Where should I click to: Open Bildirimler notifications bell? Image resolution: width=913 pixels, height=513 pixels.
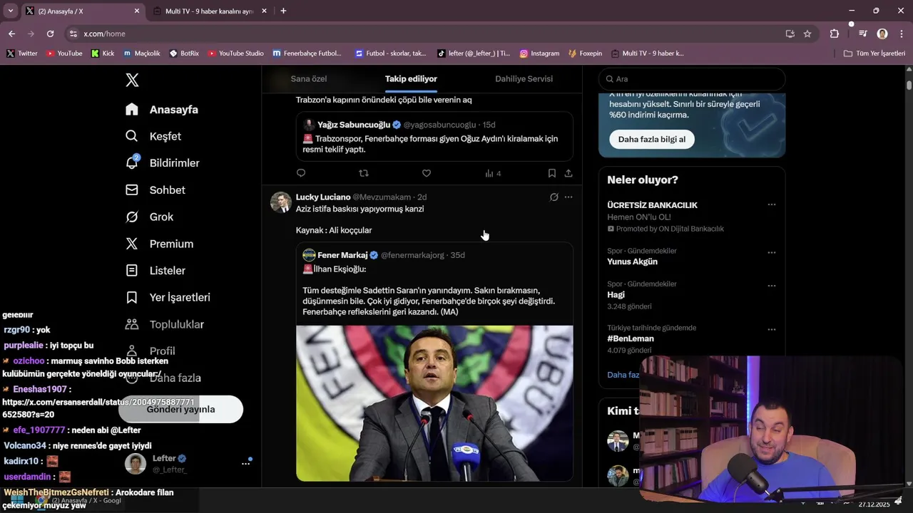132,163
